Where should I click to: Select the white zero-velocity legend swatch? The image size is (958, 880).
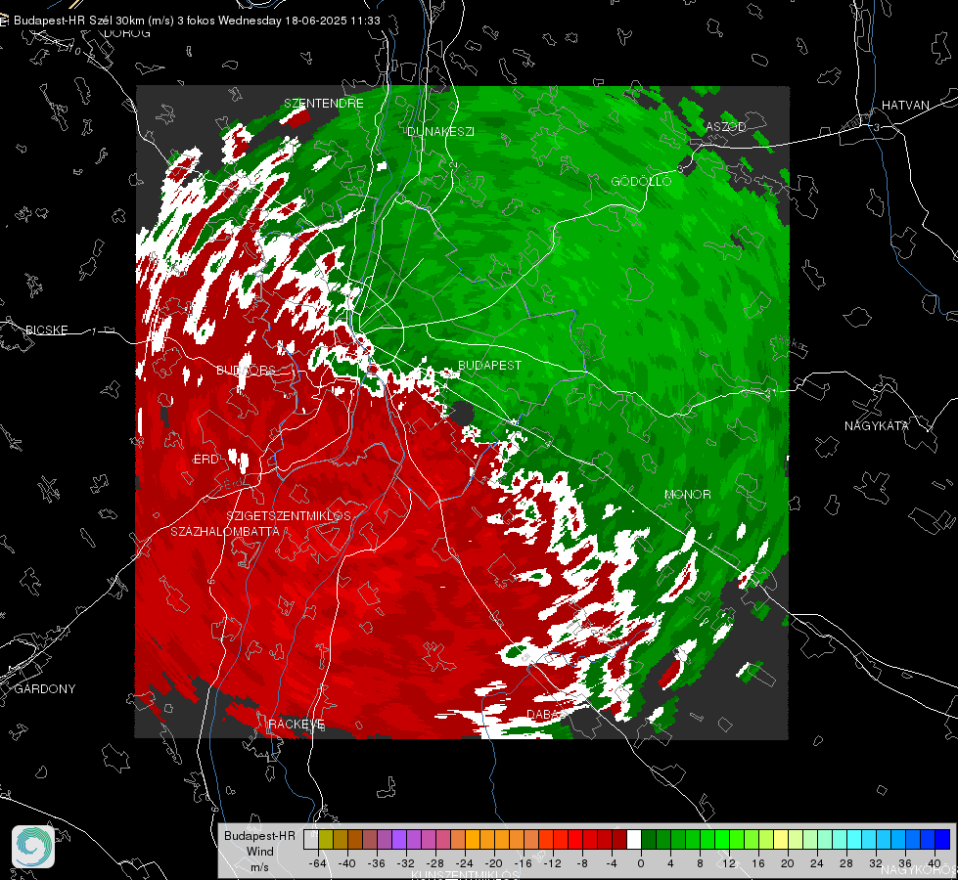634,839
